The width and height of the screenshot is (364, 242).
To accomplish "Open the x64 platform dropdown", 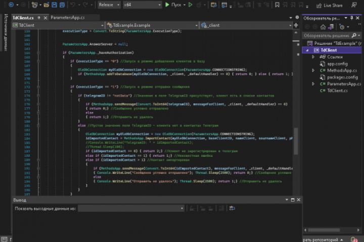I will [x=142, y=5].
